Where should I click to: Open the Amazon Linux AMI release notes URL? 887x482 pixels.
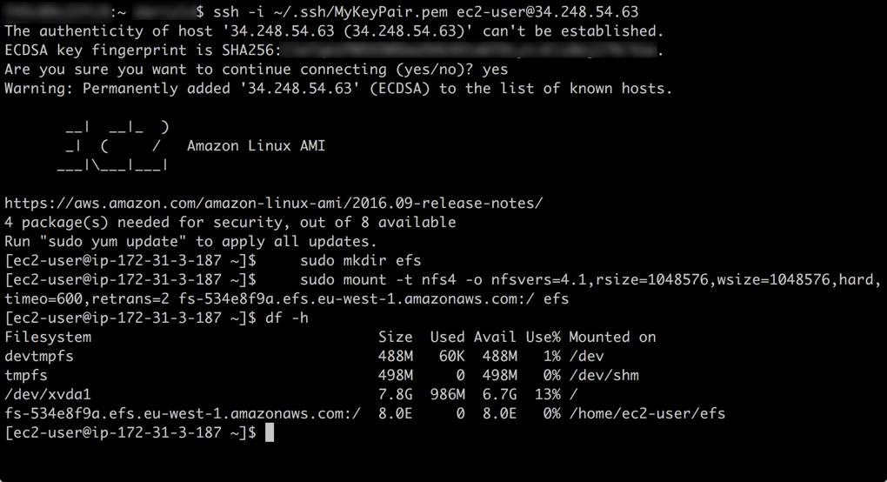(274, 203)
